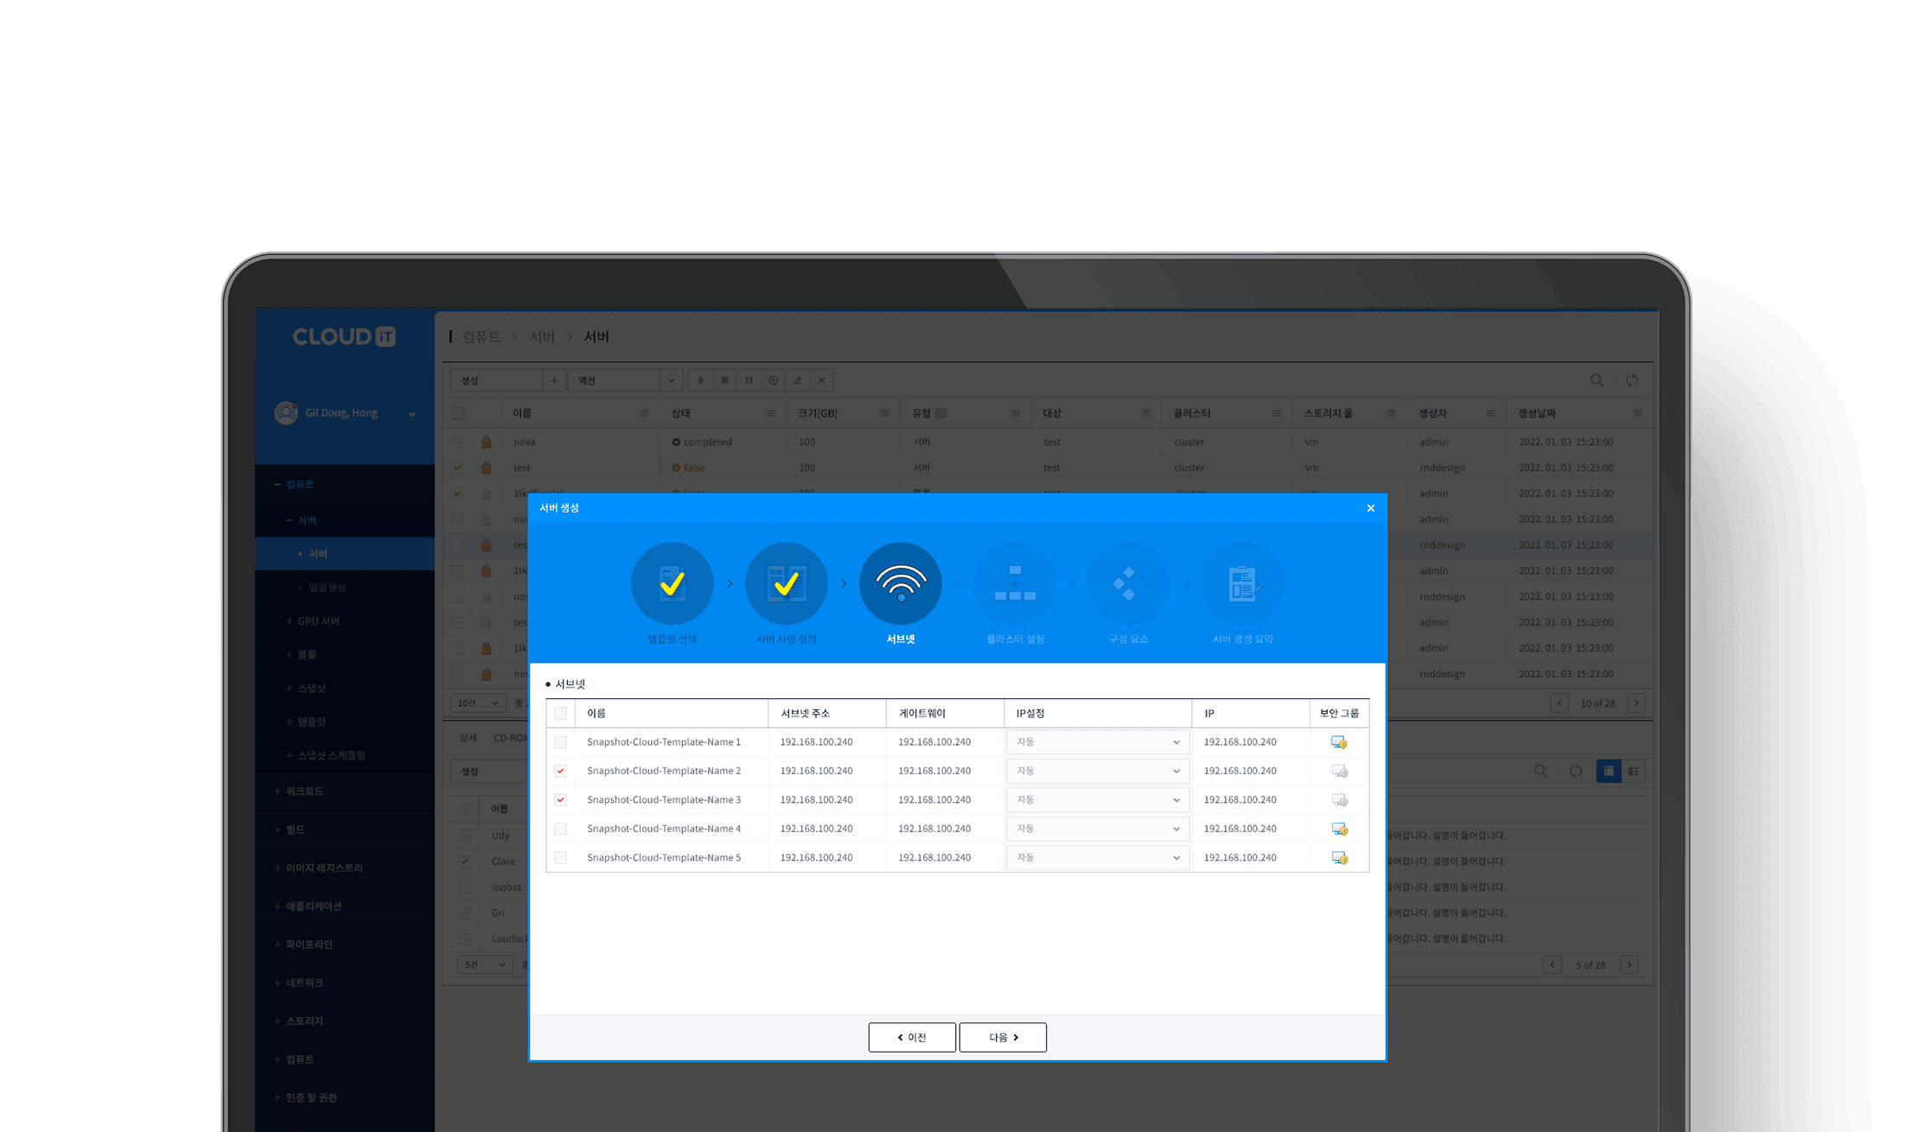1919x1132 pixels.
Task: Open the Gil Dong, Hong user menu
Action: click(x=346, y=413)
